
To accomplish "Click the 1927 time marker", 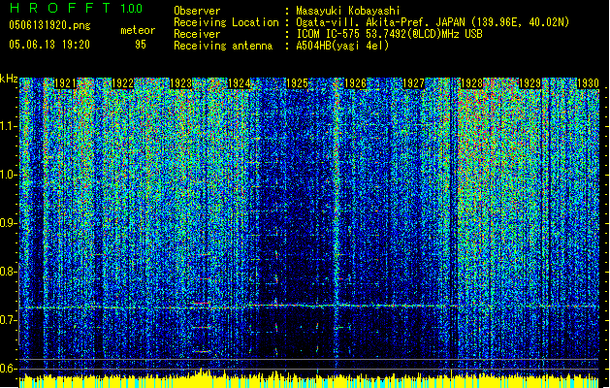I will coord(413,83).
